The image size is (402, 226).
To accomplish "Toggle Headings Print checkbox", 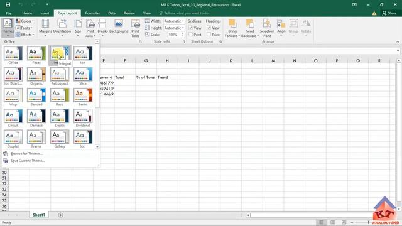I will [x=209, y=35].
